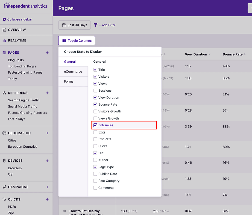Enable the Exit Rate checkbox

coord(95,139)
